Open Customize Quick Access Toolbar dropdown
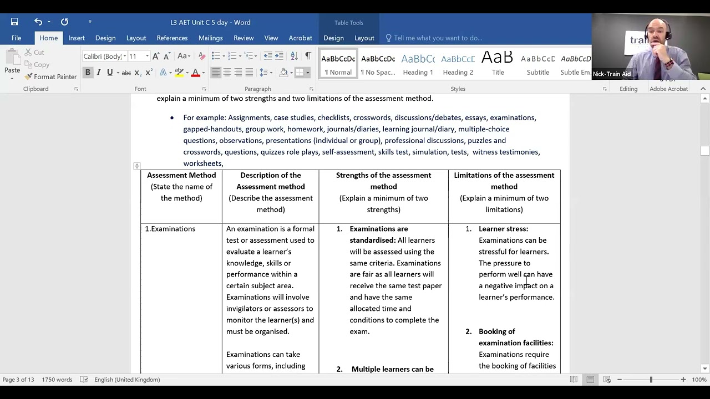 [89, 22]
